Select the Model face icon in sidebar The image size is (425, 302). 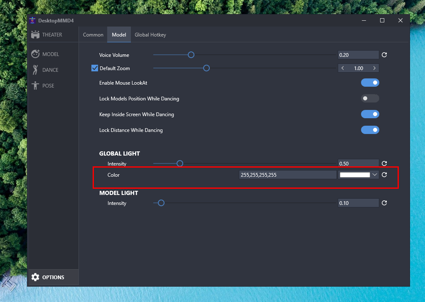click(x=35, y=54)
